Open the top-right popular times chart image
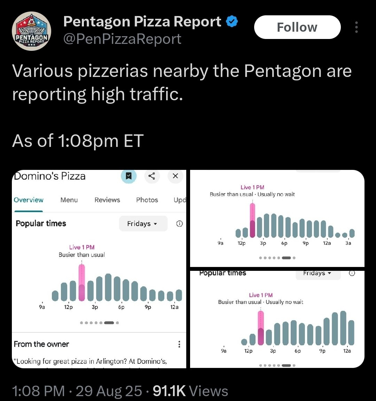The image size is (376, 401). click(277, 218)
